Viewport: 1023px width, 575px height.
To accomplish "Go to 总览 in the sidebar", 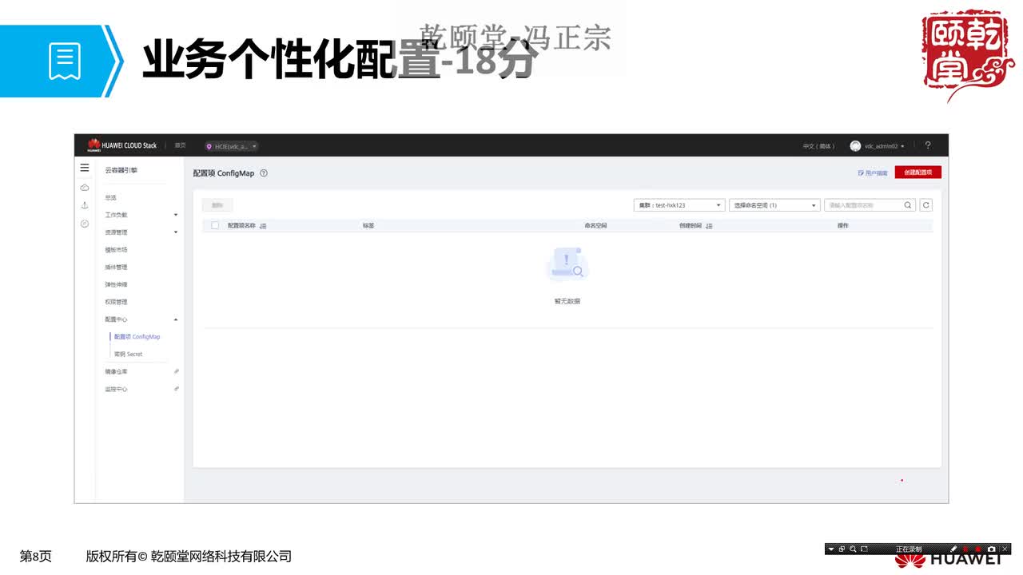I will pos(110,197).
